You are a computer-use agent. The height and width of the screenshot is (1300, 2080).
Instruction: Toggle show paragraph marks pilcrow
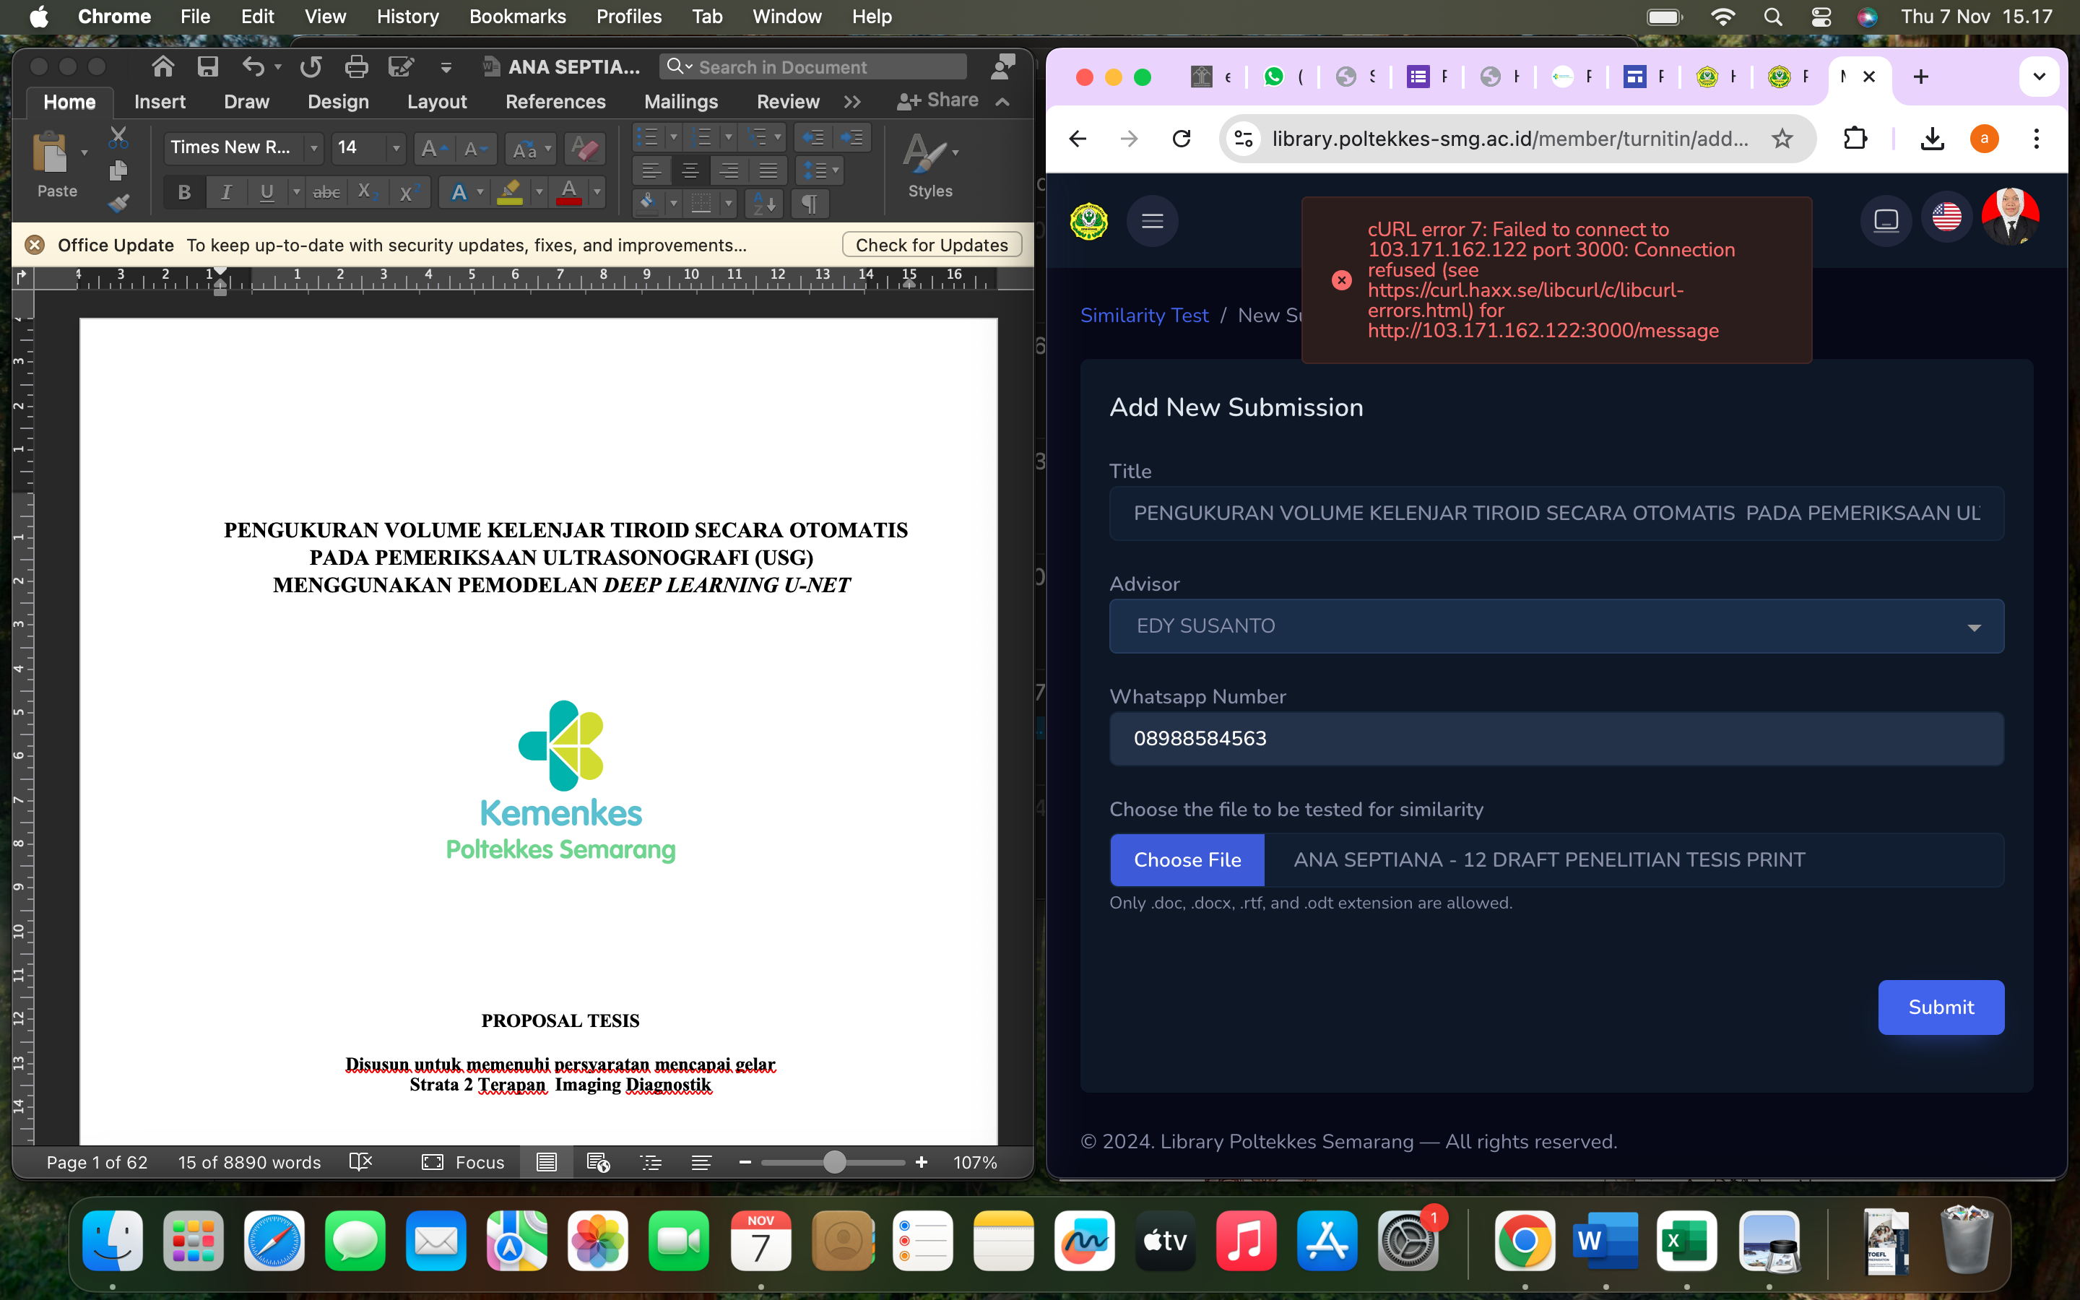pyautogui.click(x=810, y=204)
